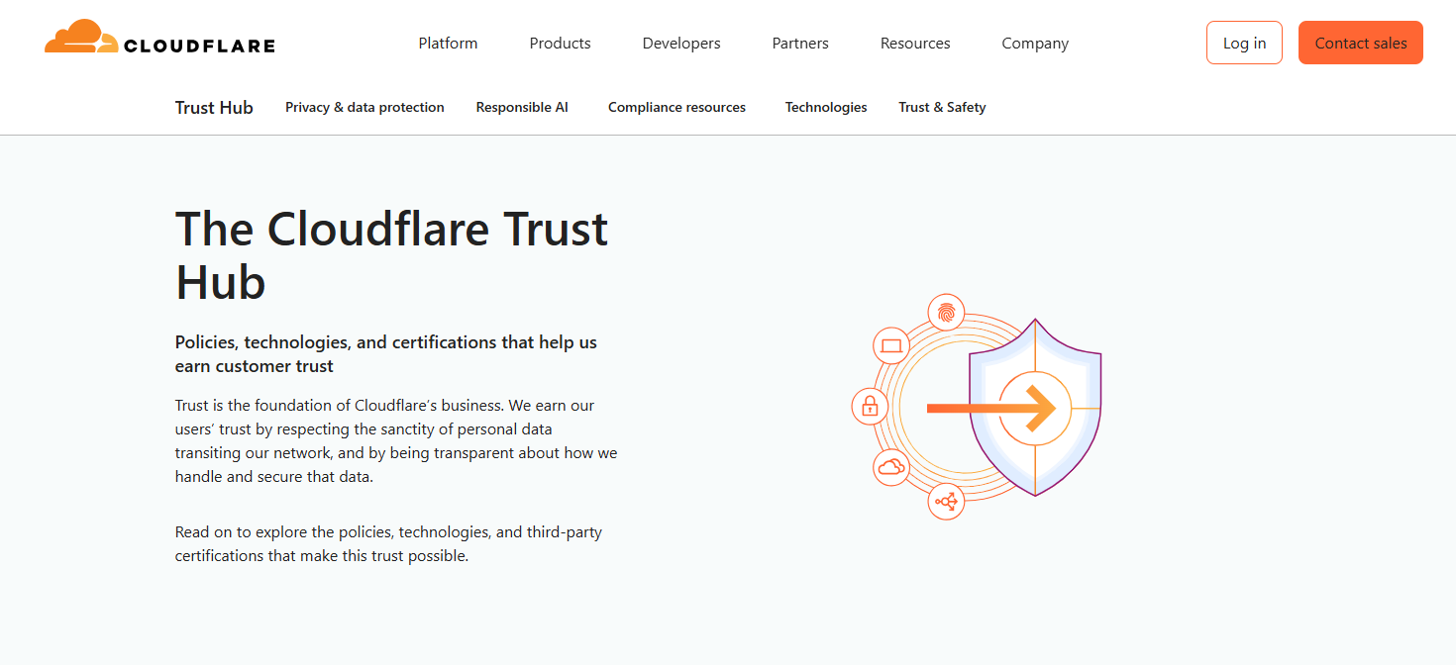Open Compliance resources section
The image size is (1456, 665).
pyautogui.click(x=676, y=107)
